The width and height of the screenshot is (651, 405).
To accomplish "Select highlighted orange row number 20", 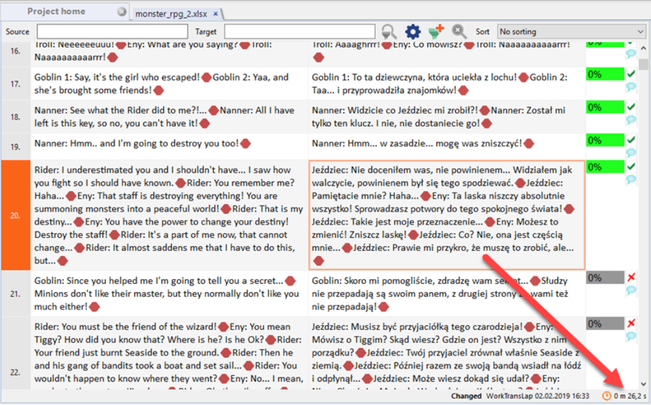I will tap(15, 215).
